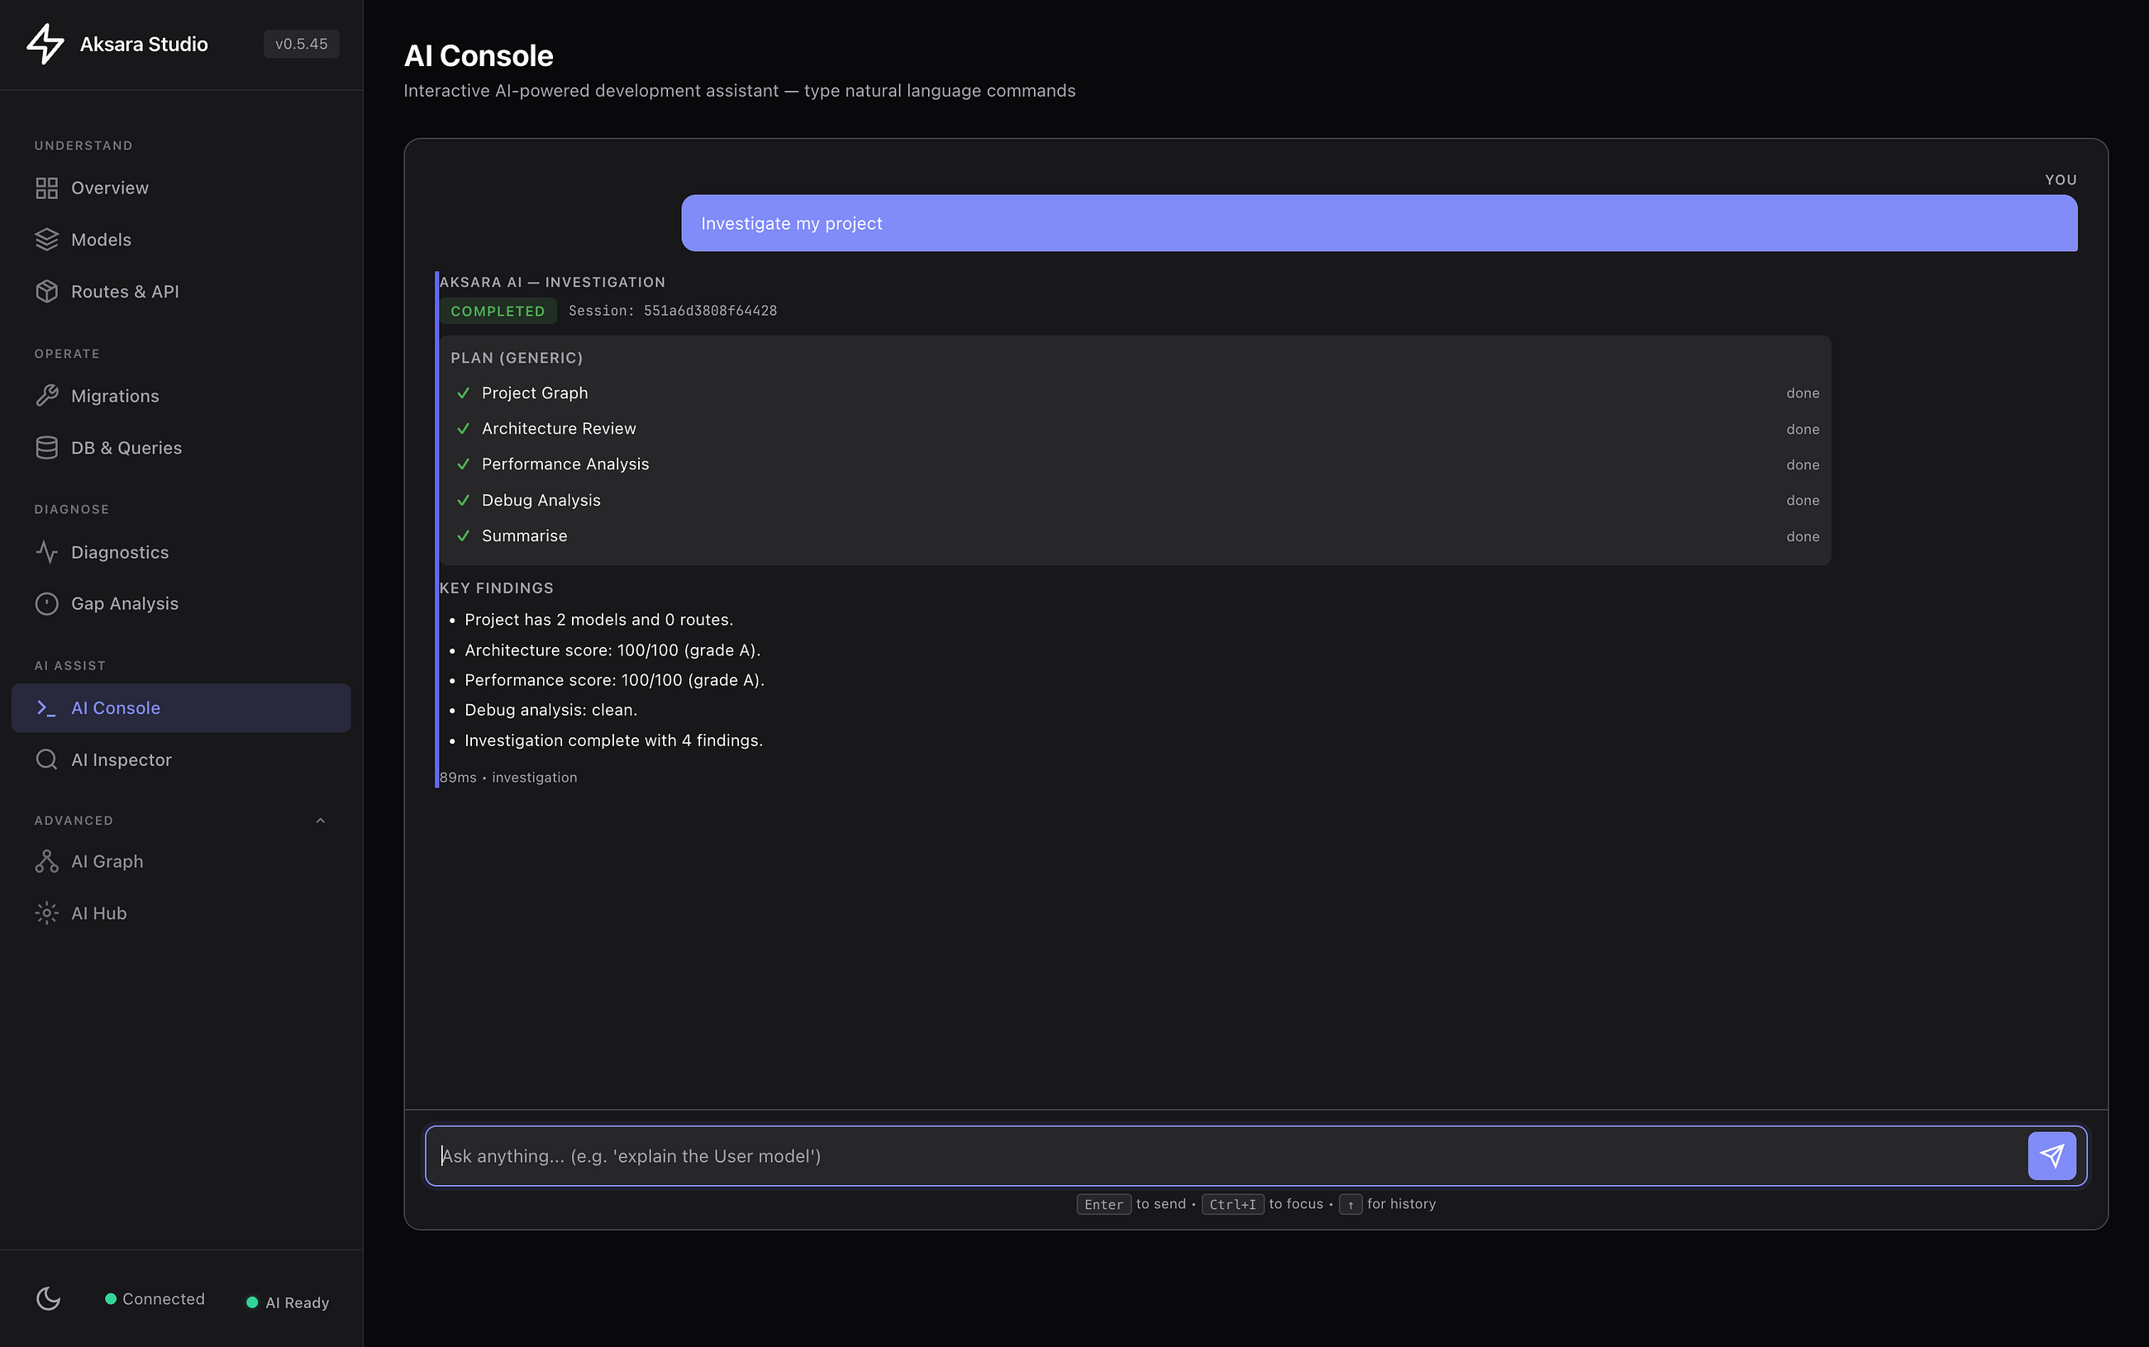Click the green checkmark beside Summarise
2149x1347 pixels.
click(464, 536)
